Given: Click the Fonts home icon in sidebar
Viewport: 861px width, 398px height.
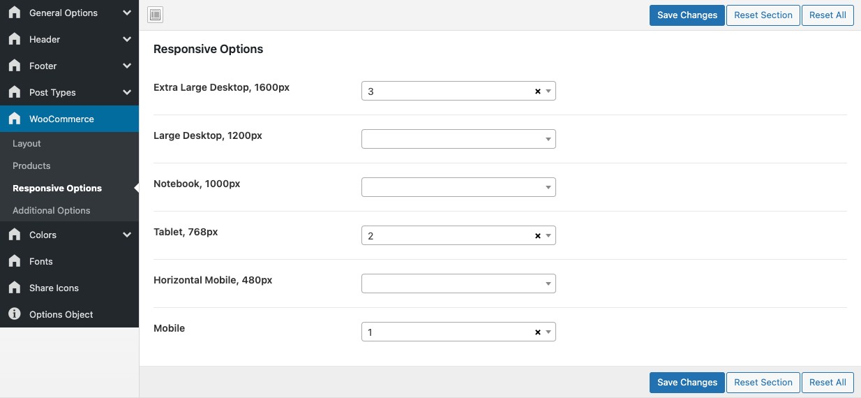Looking at the screenshot, I should click(x=15, y=261).
